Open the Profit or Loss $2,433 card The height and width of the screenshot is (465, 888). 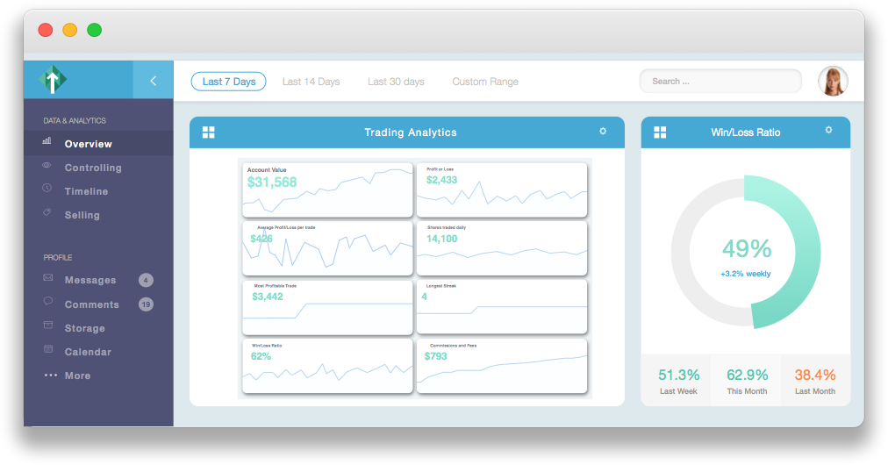(502, 190)
